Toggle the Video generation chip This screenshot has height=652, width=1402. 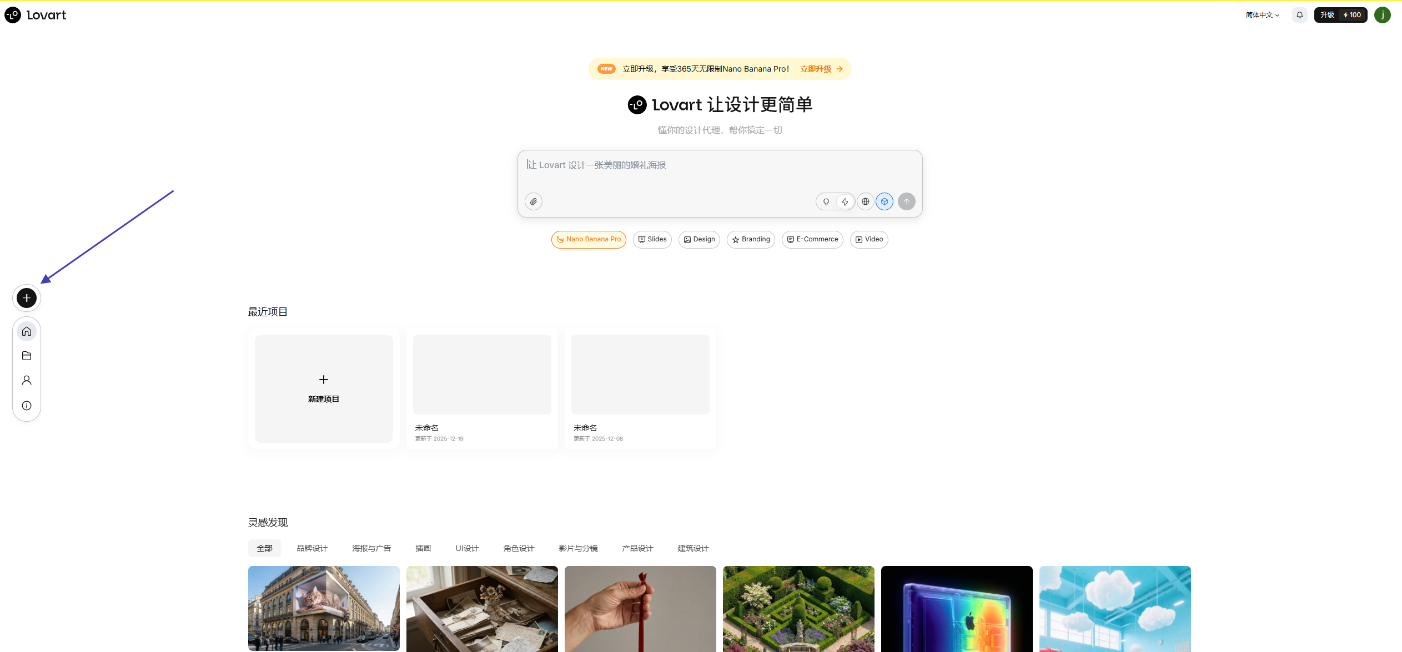pos(868,239)
